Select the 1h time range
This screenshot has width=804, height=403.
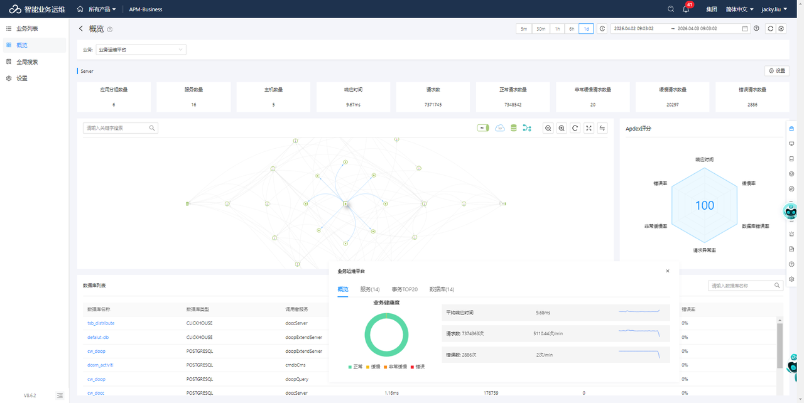557,29
